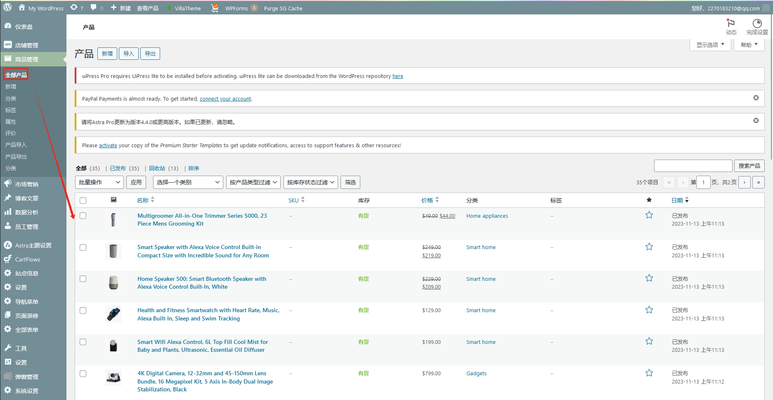Star the Home Speaker 500 product
The image size is (773, 400).
[649, 278]
